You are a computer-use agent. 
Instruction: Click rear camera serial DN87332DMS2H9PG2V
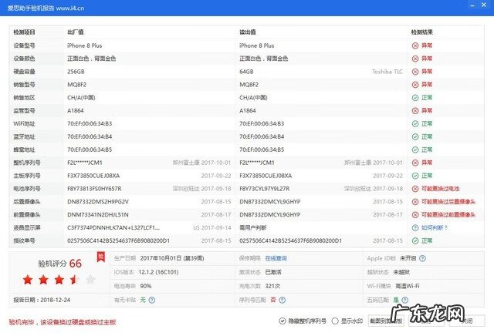pos(98,202)
